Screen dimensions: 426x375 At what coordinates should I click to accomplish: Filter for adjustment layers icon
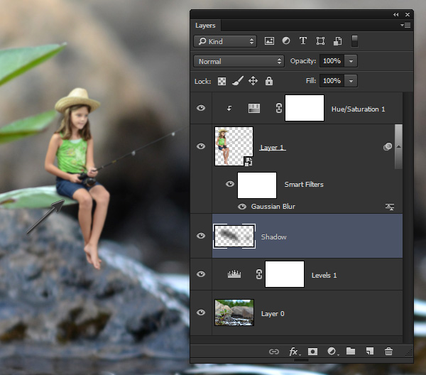286,41
